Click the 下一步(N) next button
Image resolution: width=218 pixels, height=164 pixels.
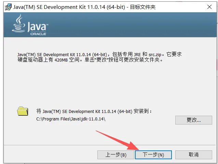(x=153, y=155)
